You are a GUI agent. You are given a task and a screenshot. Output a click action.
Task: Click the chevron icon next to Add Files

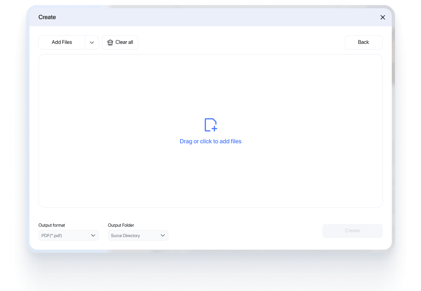[92, 42]
